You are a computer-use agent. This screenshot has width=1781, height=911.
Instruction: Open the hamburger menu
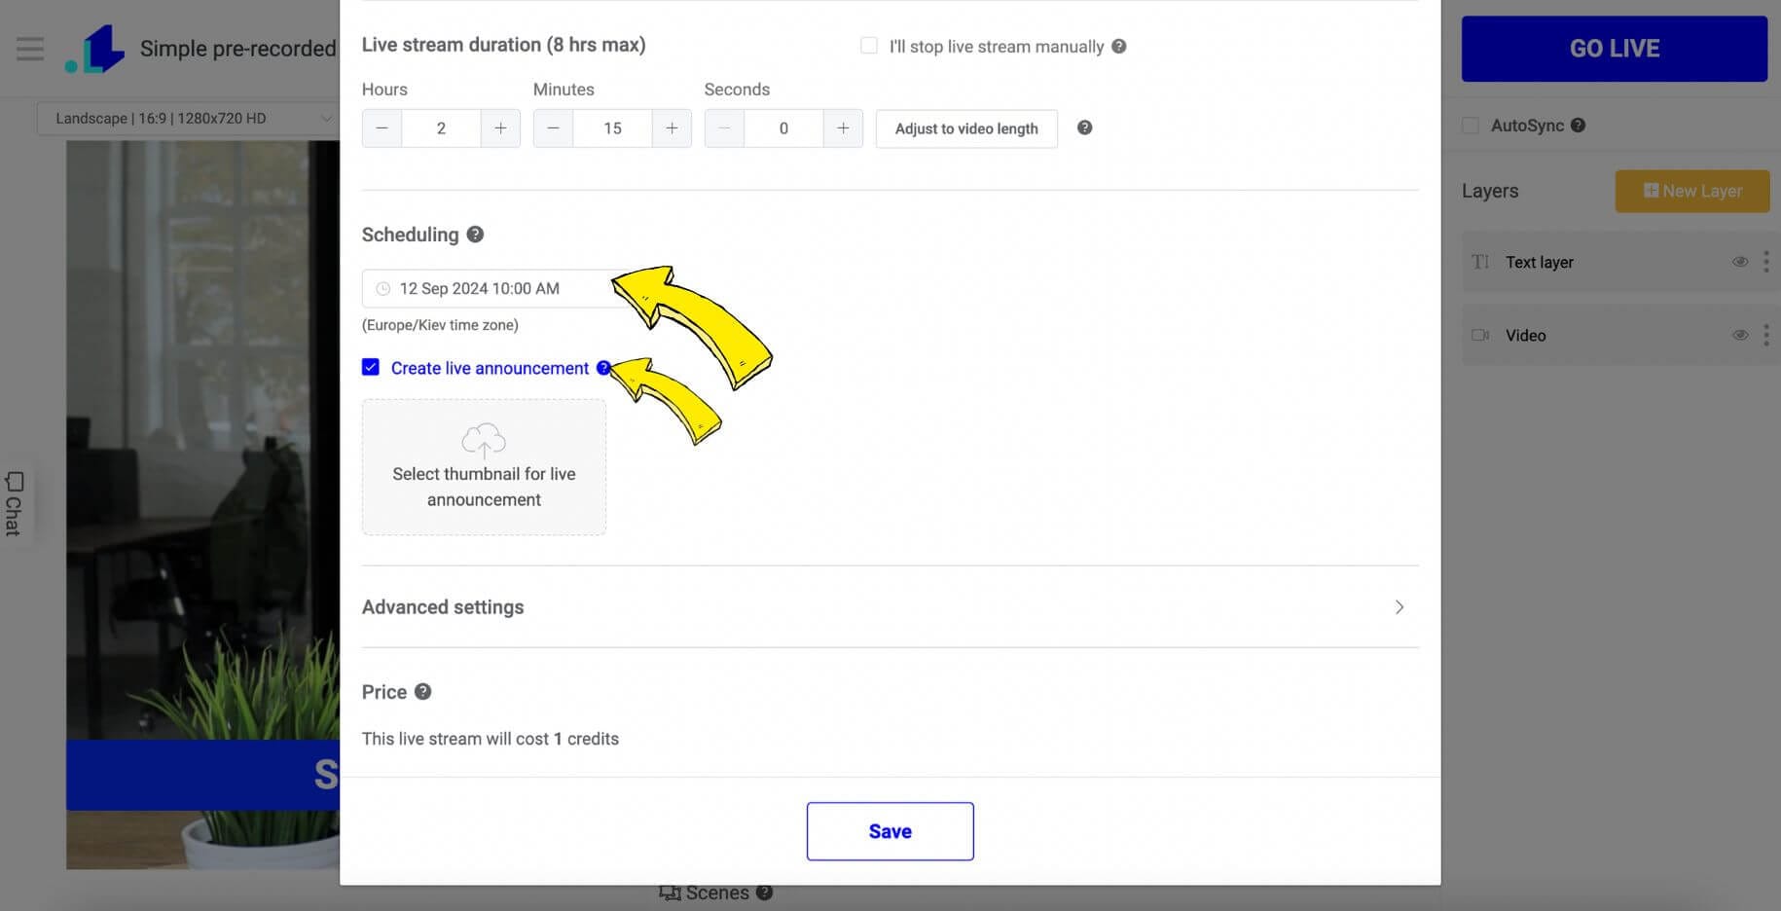(x=30, y=48)
